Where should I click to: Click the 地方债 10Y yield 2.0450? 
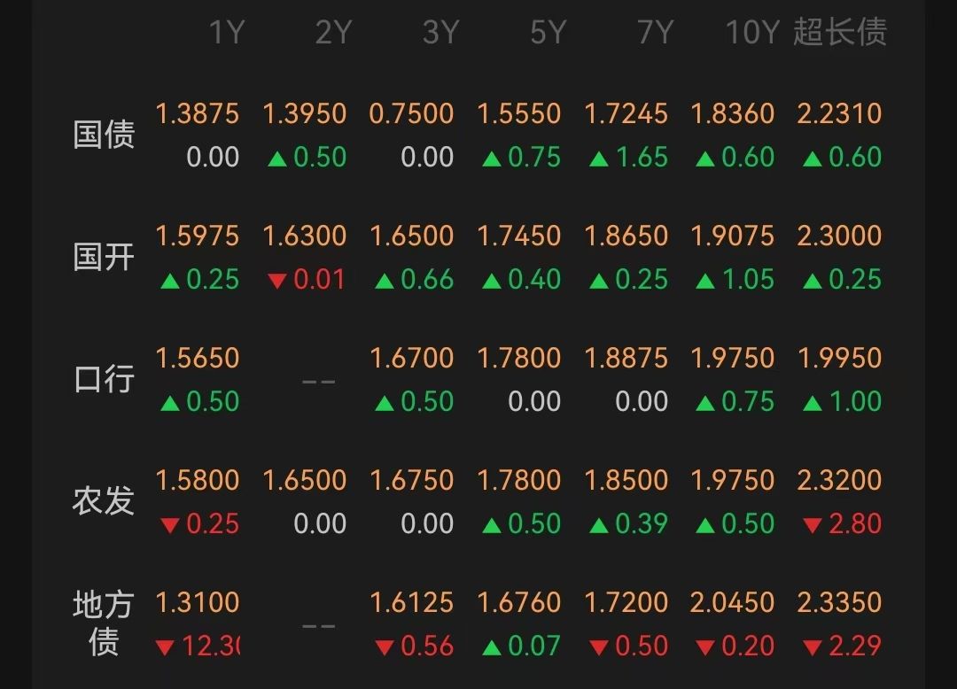click(732, 603)
